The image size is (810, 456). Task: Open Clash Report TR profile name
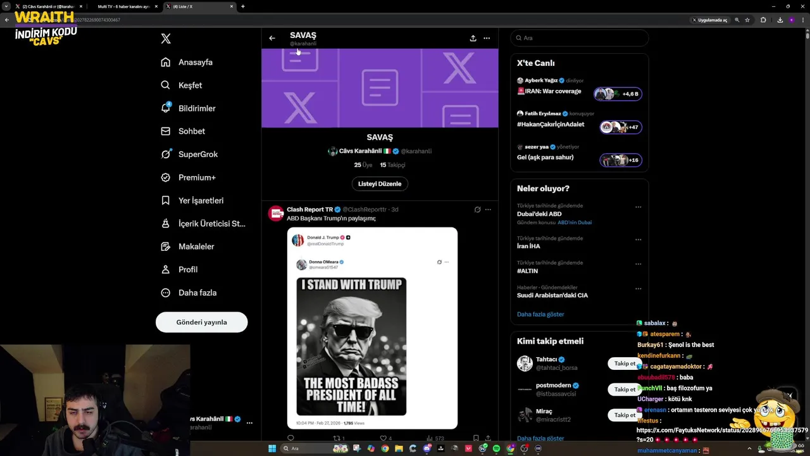(309, 209)
